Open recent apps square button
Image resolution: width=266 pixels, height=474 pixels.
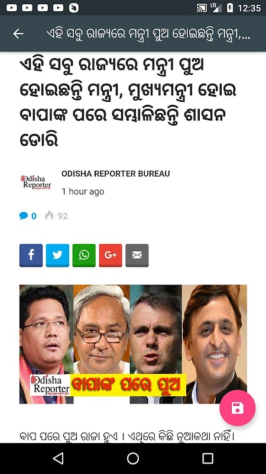[207, 459]
